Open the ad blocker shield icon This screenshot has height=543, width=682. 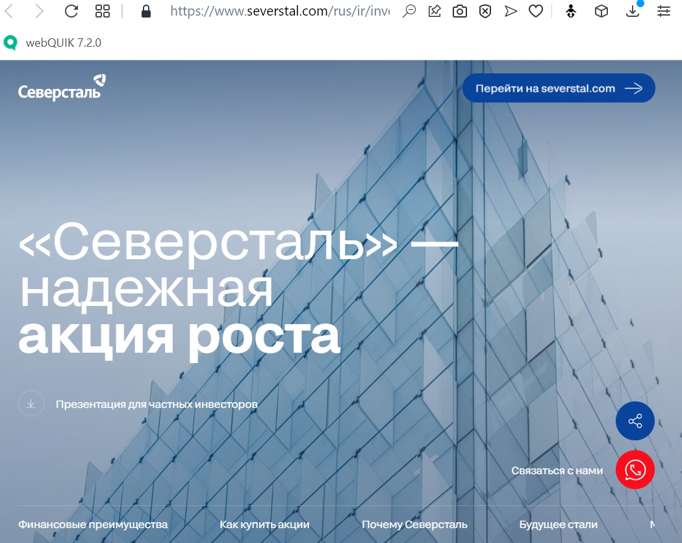485,11
